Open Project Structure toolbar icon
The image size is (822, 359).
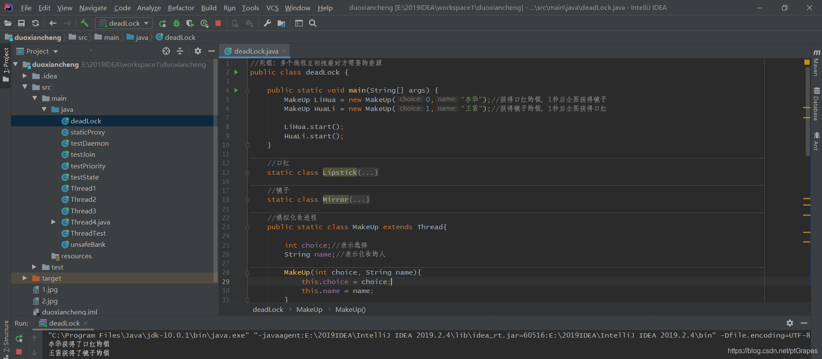tap(281, 23)
